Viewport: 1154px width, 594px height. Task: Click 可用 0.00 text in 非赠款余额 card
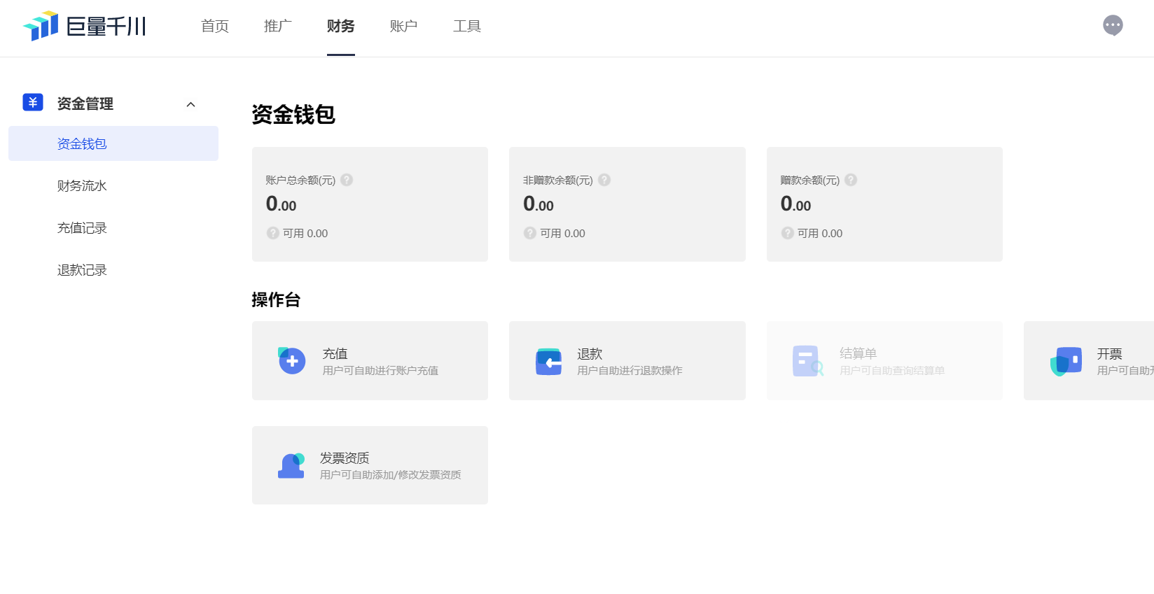point(563,233)
